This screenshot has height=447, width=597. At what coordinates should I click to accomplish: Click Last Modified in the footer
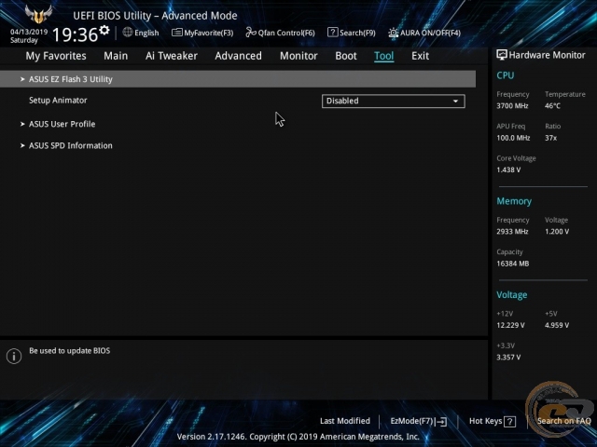tap(345, 421)
